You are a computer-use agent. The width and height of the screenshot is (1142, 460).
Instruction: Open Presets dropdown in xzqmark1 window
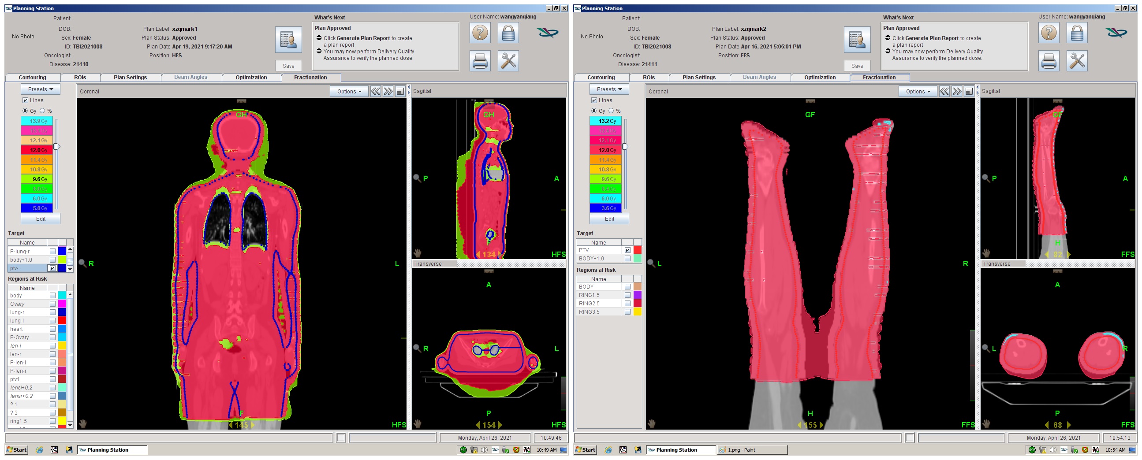(x=40, y=89)
